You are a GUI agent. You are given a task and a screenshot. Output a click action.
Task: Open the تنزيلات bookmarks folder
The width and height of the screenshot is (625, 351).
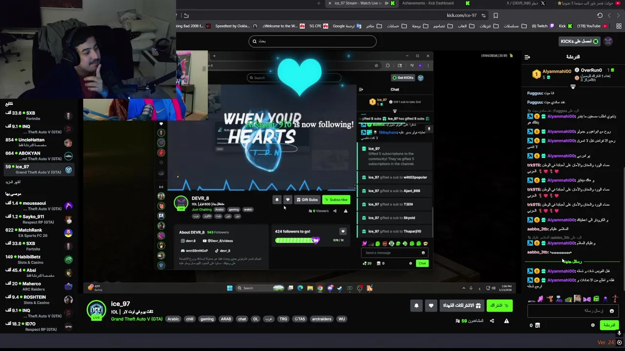pyautogui.click(x=488, y=26)
